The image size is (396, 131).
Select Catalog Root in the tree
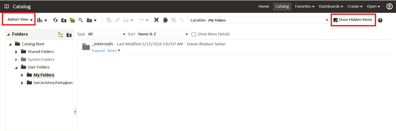[x=33, y=44]
